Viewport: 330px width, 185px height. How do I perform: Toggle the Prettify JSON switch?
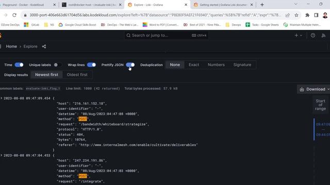[x=130, y=65]
